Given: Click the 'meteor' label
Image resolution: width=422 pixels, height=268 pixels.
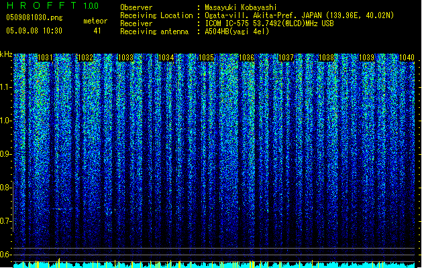Looking at the screenshot, I should click(95, 21).
